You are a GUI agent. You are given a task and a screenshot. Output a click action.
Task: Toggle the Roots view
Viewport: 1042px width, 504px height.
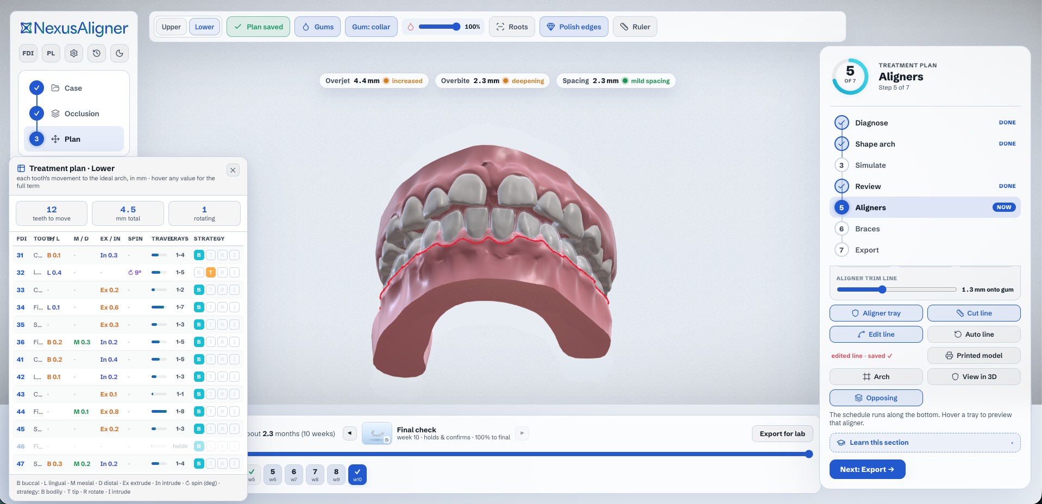pos(512,27)
